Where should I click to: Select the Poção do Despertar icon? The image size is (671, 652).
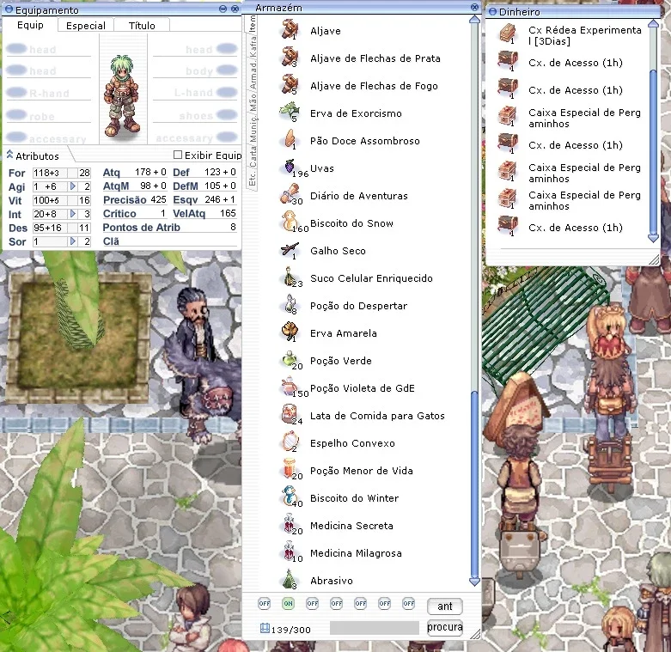[290, 304]
